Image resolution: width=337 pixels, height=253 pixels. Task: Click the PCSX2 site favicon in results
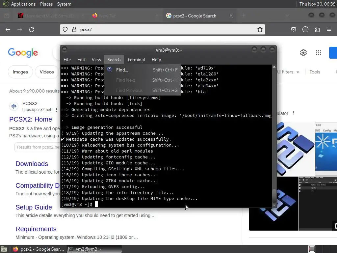coord(14,106)
